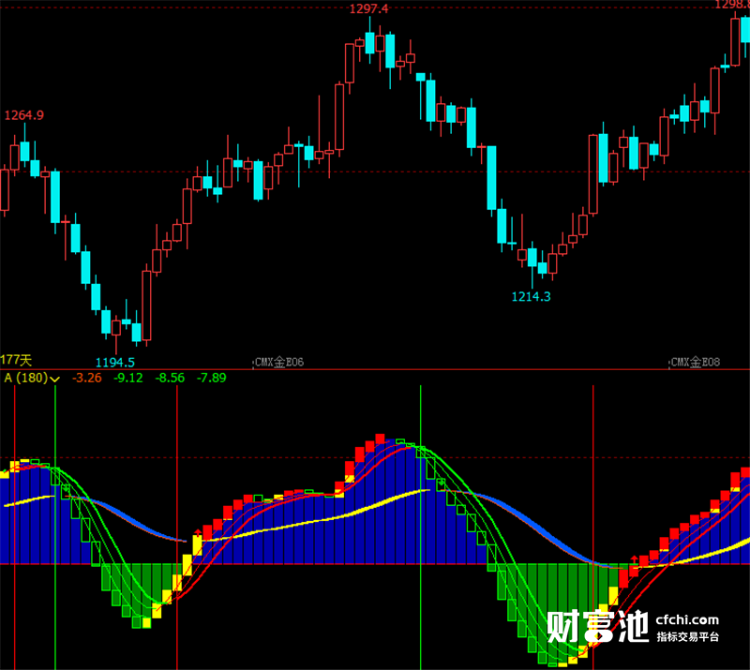Select the 1214.3 low price label

pos(531,296)
